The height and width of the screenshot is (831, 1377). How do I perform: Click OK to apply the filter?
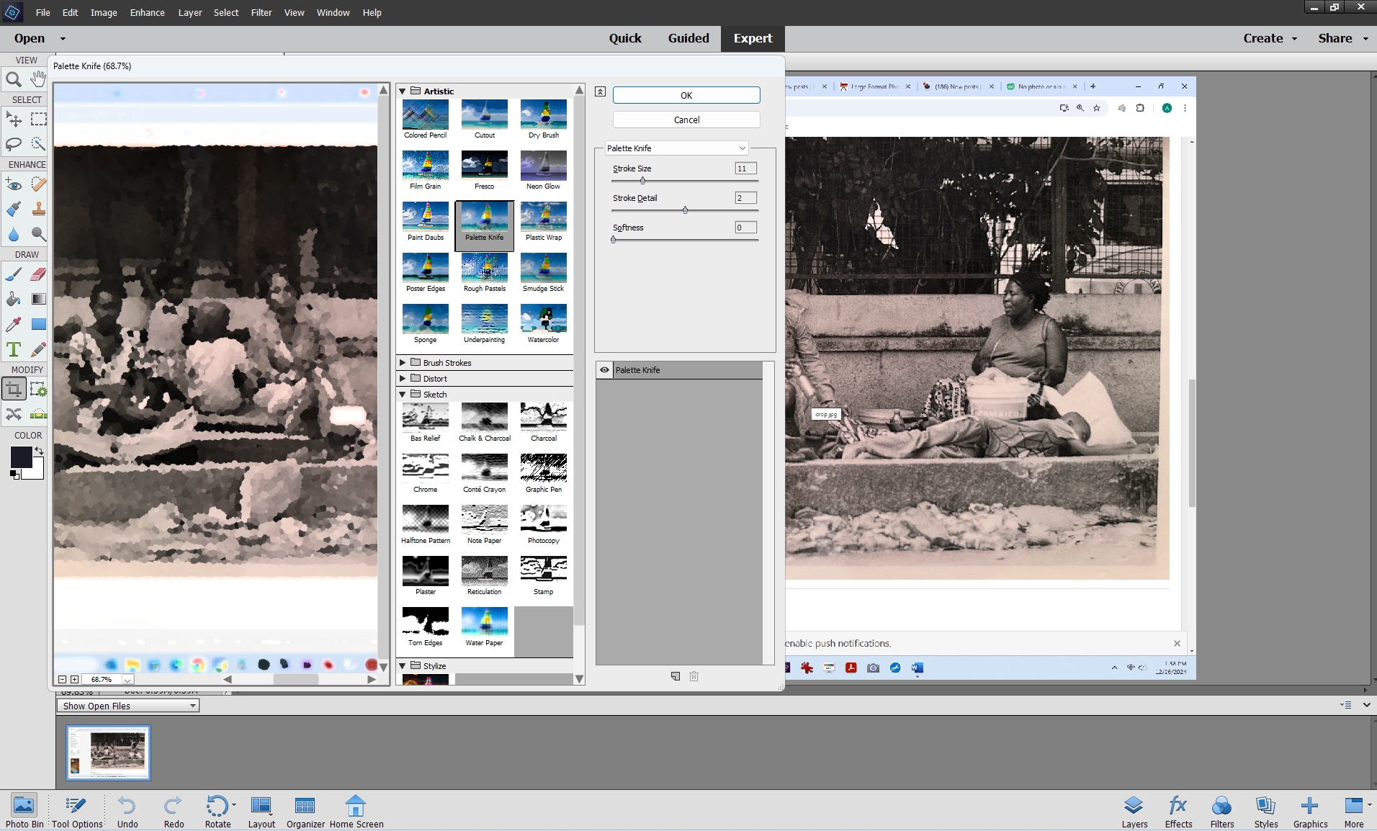[x=686, y=95]
